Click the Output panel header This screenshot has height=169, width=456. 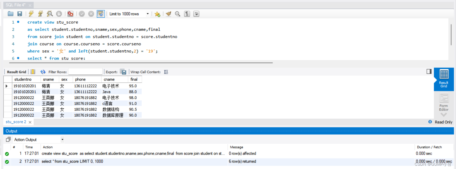point(229,131)
